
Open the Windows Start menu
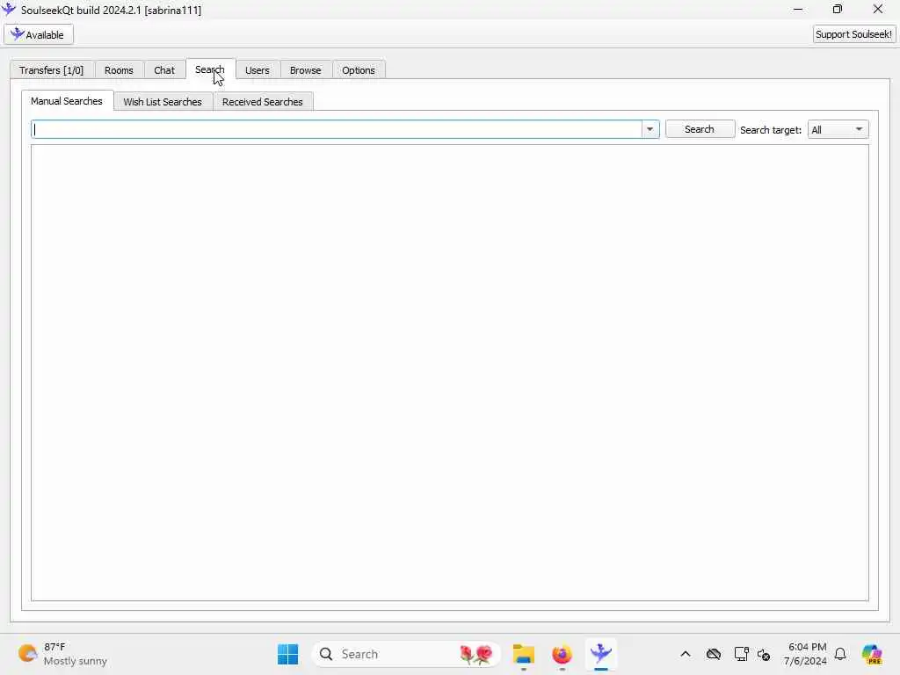(x=287, y=654)
